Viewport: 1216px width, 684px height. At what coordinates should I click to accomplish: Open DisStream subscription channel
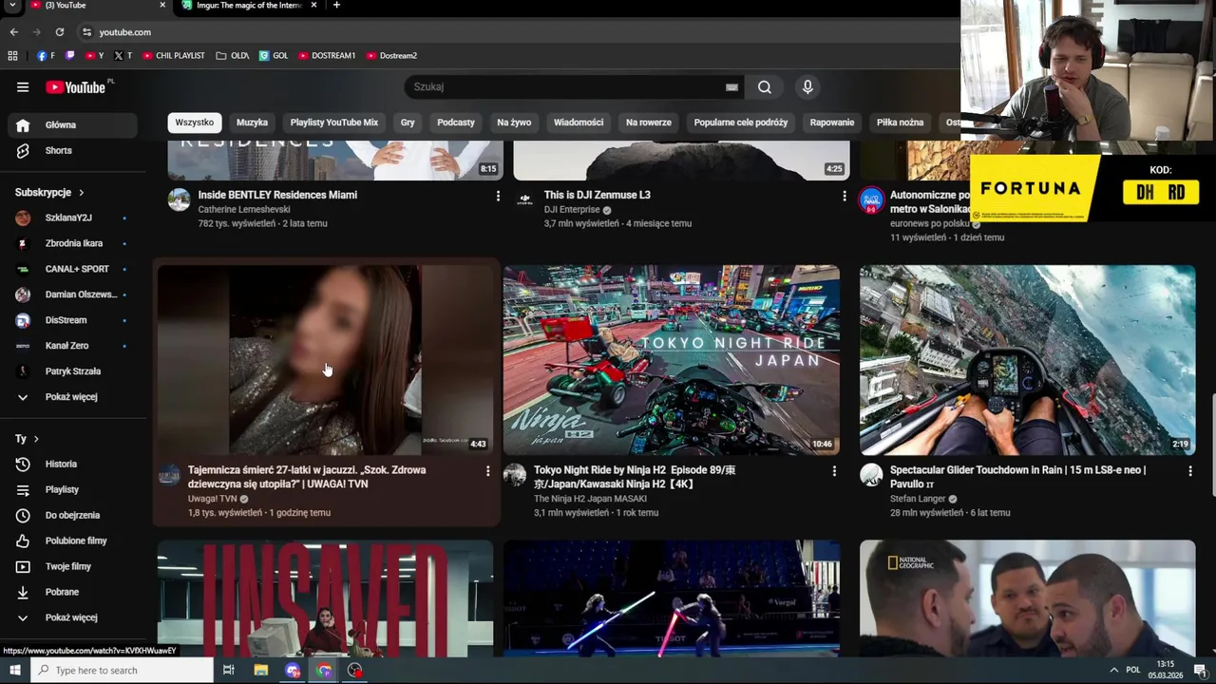pos(72,320)
